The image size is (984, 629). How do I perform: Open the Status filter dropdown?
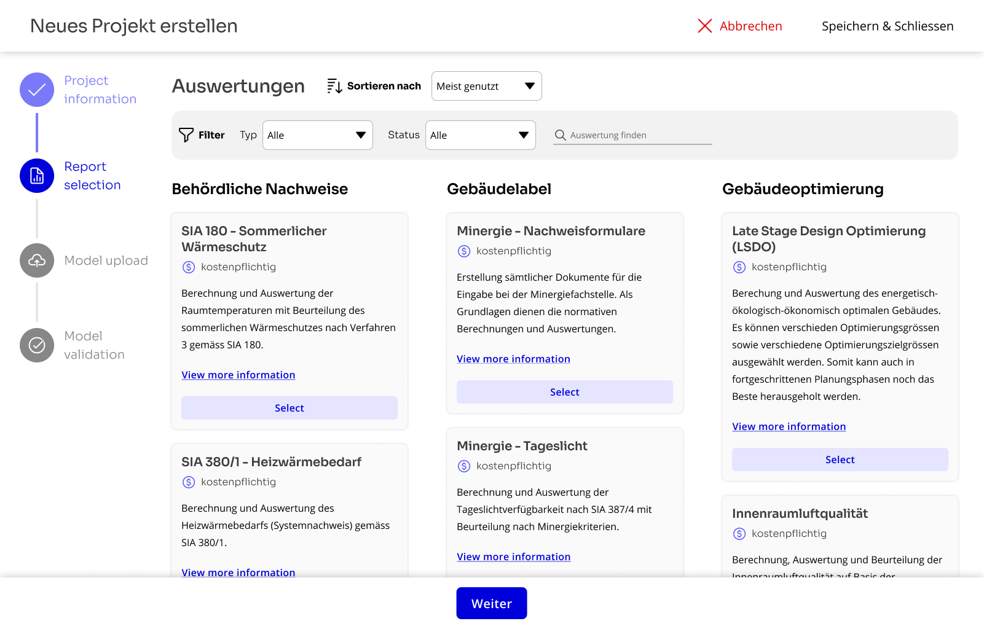point(481,135)
